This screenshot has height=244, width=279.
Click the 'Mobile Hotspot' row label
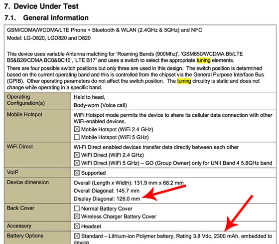pos(24,114)
